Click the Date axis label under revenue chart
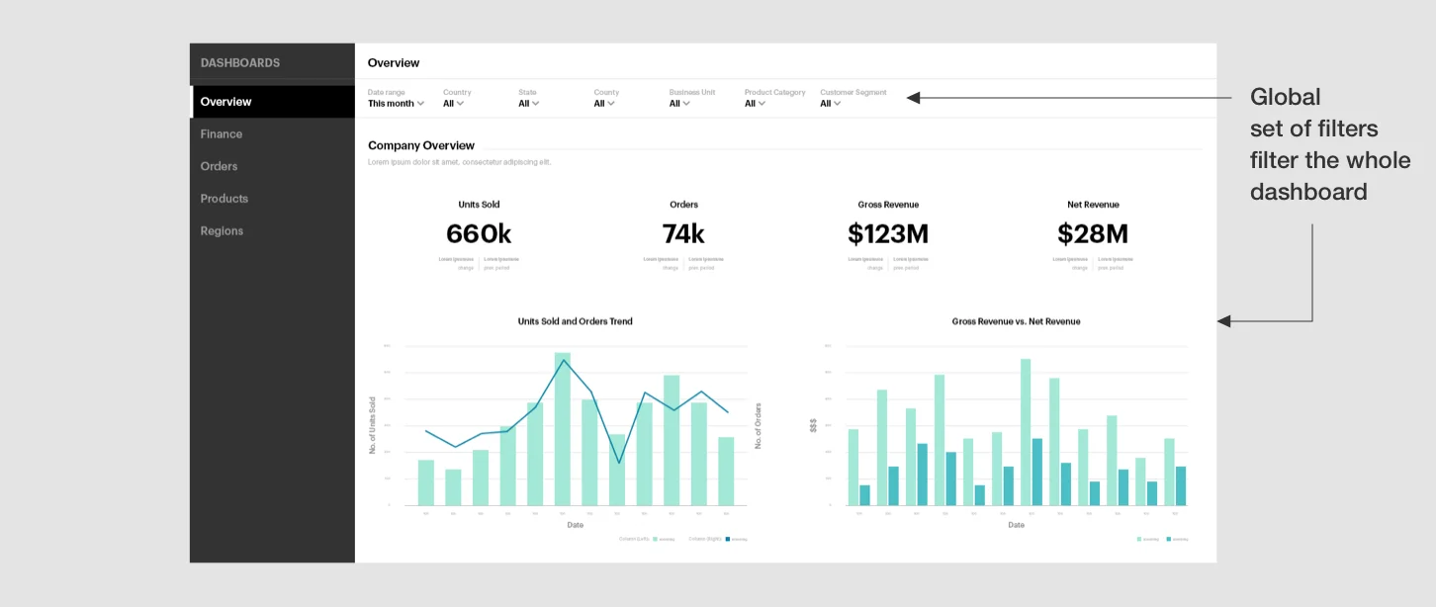 coord(1016,525)
